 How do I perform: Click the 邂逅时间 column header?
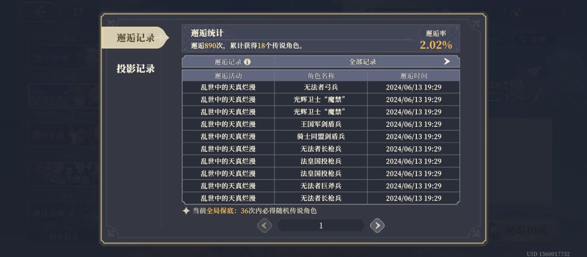(x=413, y=75)
